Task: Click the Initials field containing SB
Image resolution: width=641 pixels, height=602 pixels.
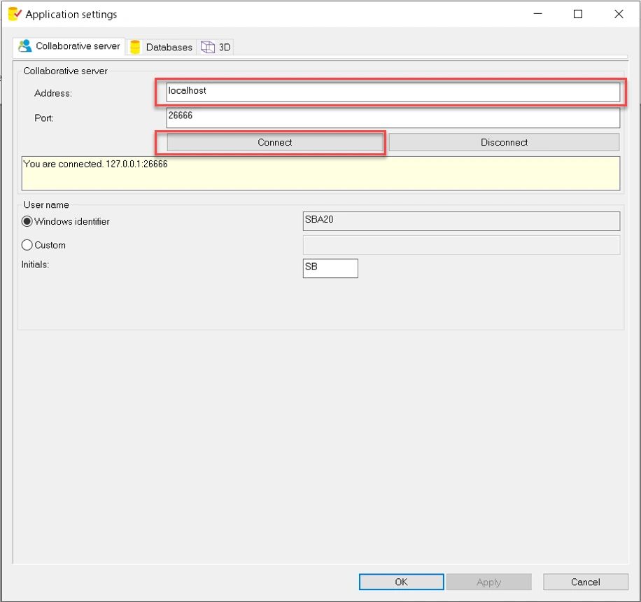Action: coord(330,268)
